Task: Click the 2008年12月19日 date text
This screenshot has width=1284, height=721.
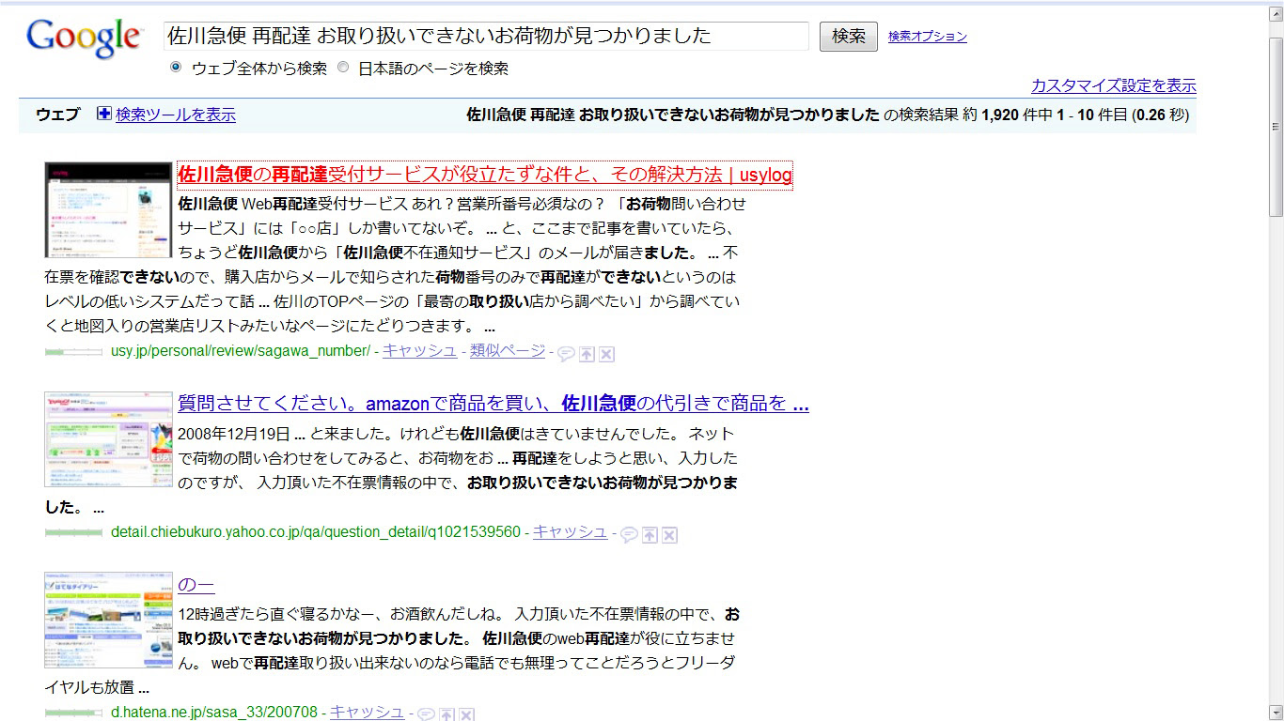Action: tap(233, 435)
